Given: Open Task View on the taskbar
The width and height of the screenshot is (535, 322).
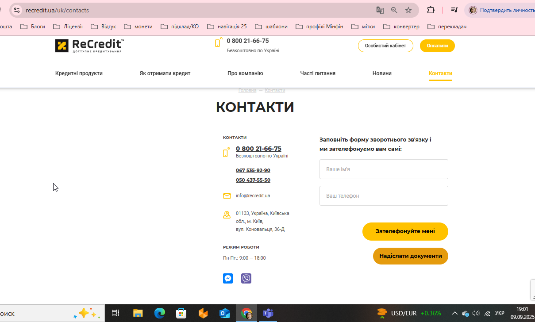Looking at the screenshot, I should click(115, 313).
